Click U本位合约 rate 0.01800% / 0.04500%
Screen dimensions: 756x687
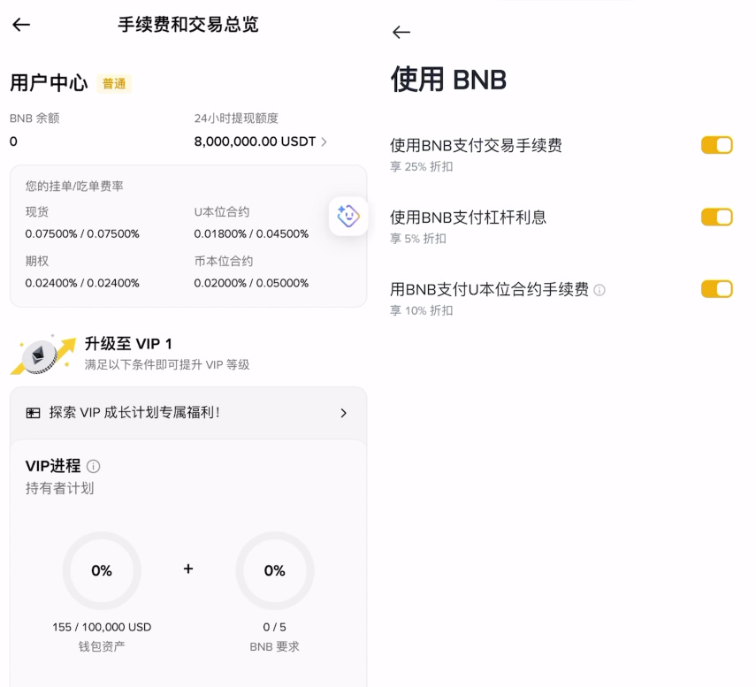pyautogui.click(x=251, y=233)
